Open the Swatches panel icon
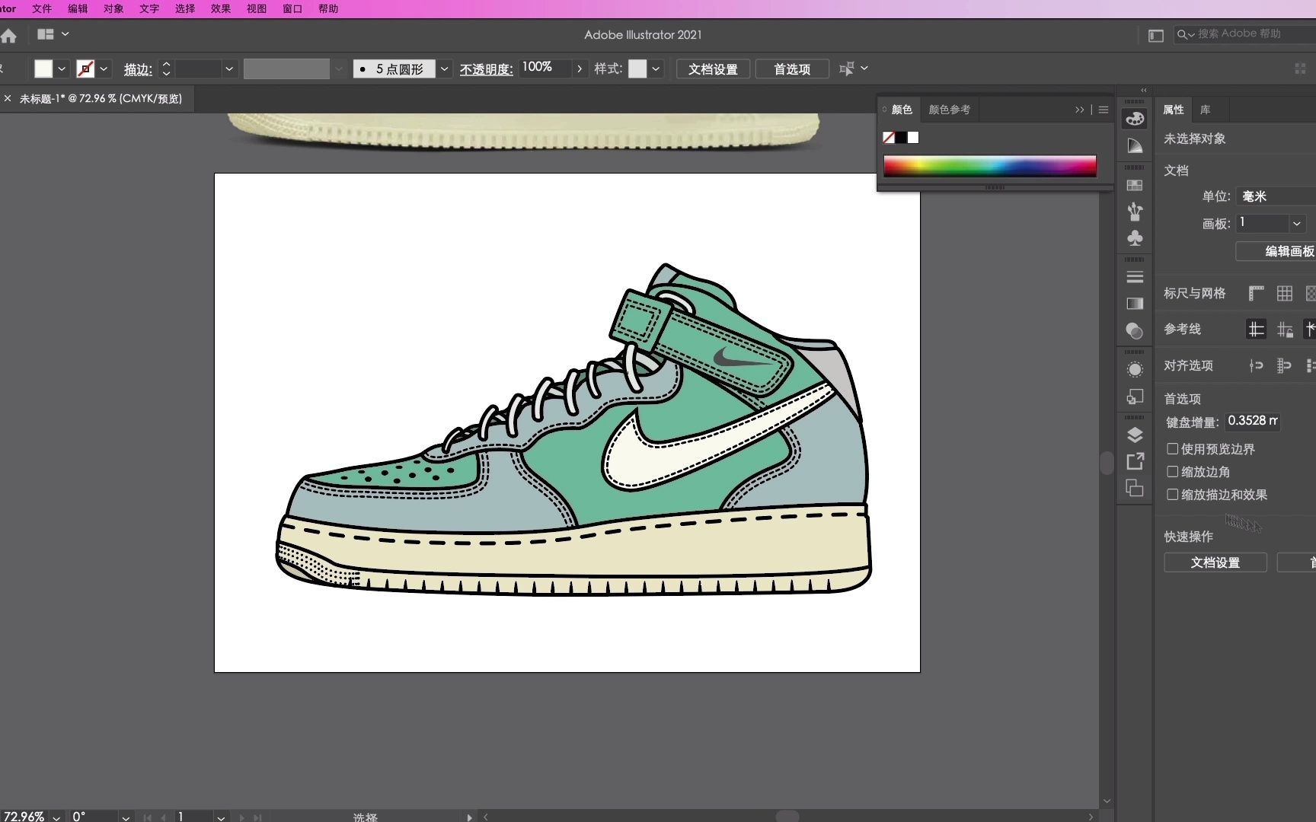Screen dimensions: 1316x822 point(1135,185)
